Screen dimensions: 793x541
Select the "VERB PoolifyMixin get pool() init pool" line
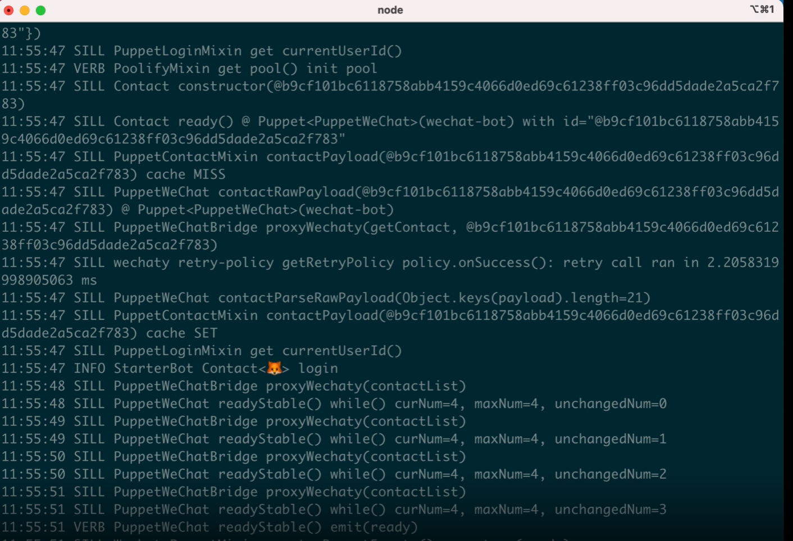coord(189,68)
